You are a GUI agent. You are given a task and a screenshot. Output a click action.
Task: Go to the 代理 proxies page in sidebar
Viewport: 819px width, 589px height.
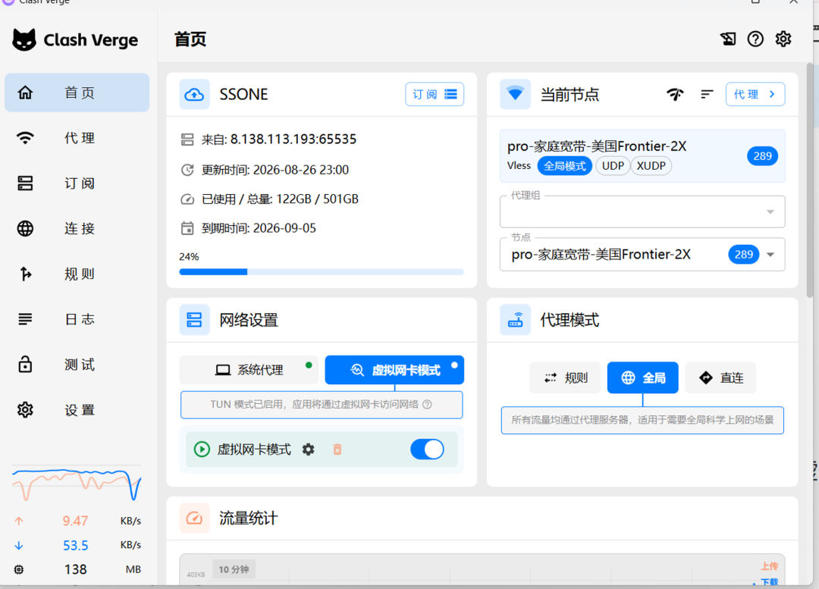pyautogui.click(x=77, y=138)
